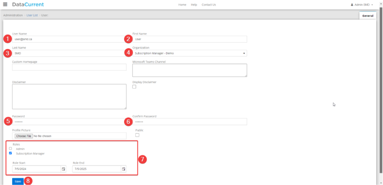Uncheck the Subscription Manager role

11,153
